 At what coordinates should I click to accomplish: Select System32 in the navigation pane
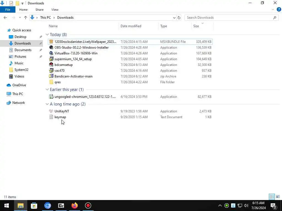click(21, 70)
